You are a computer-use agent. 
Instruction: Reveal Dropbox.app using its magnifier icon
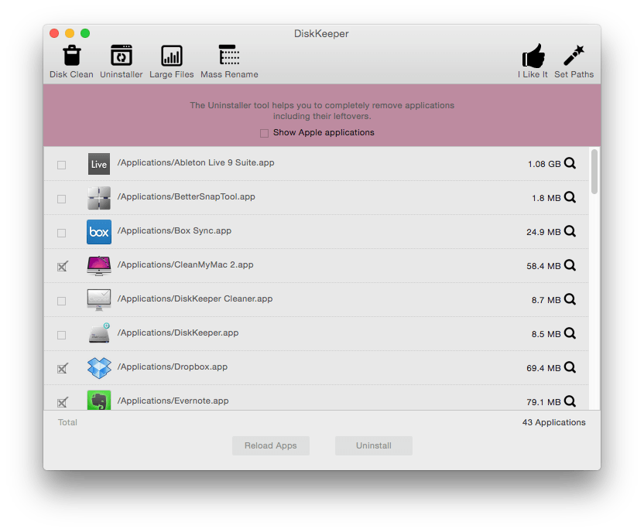point(570,367)
